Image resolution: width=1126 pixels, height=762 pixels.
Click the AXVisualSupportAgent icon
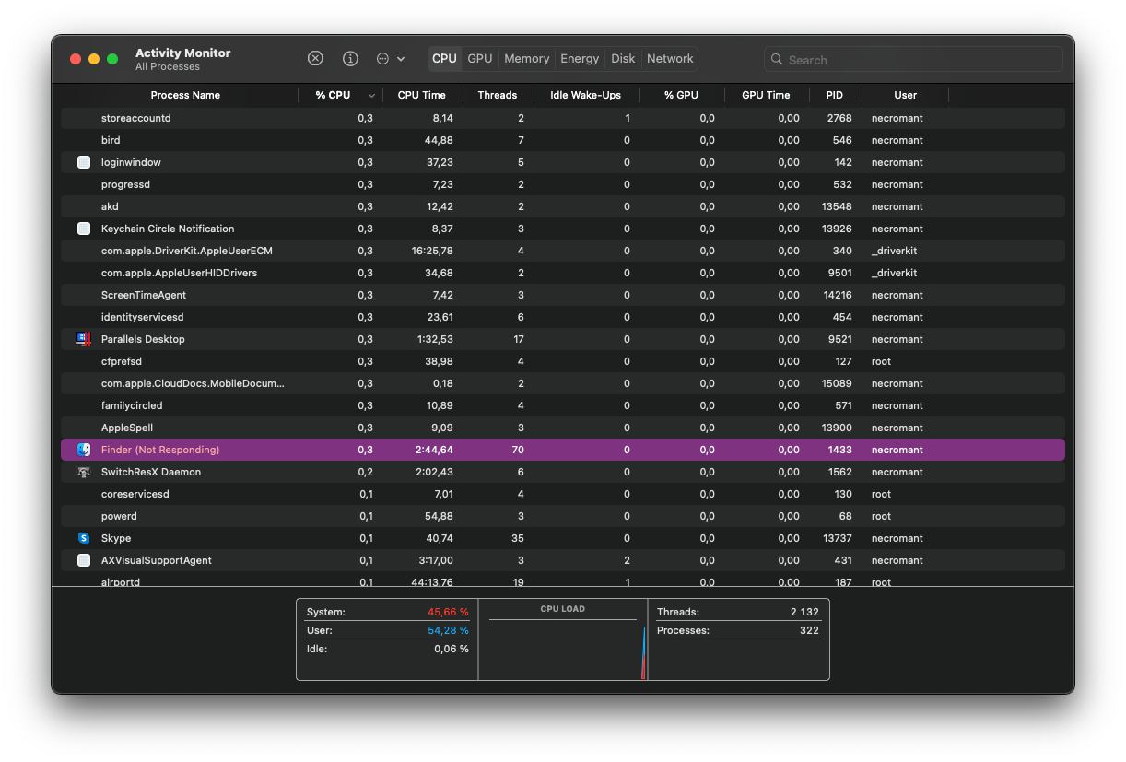pos(84,560)
